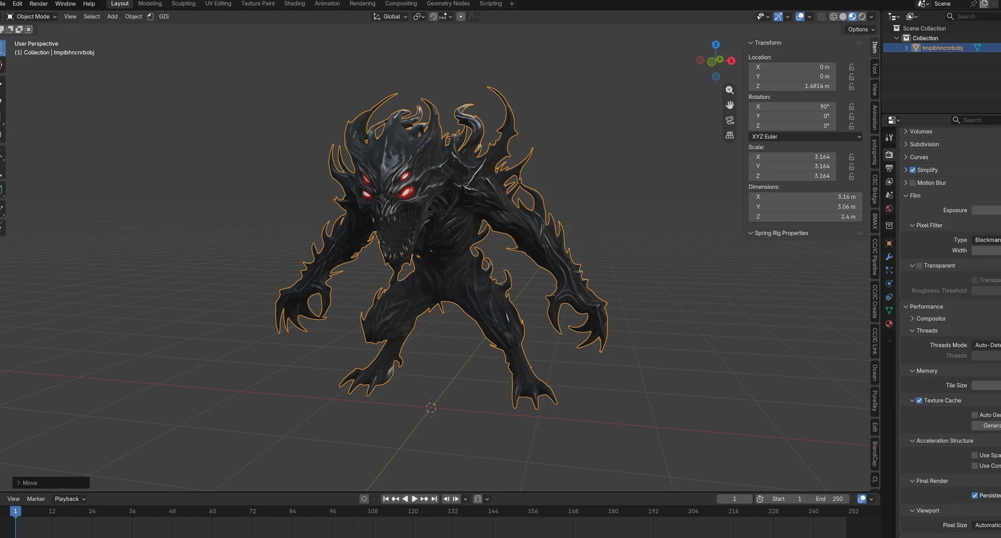The image size is (1001, 538).
Task: Open the Object Mode dropdown
Action: pos(31,17)
